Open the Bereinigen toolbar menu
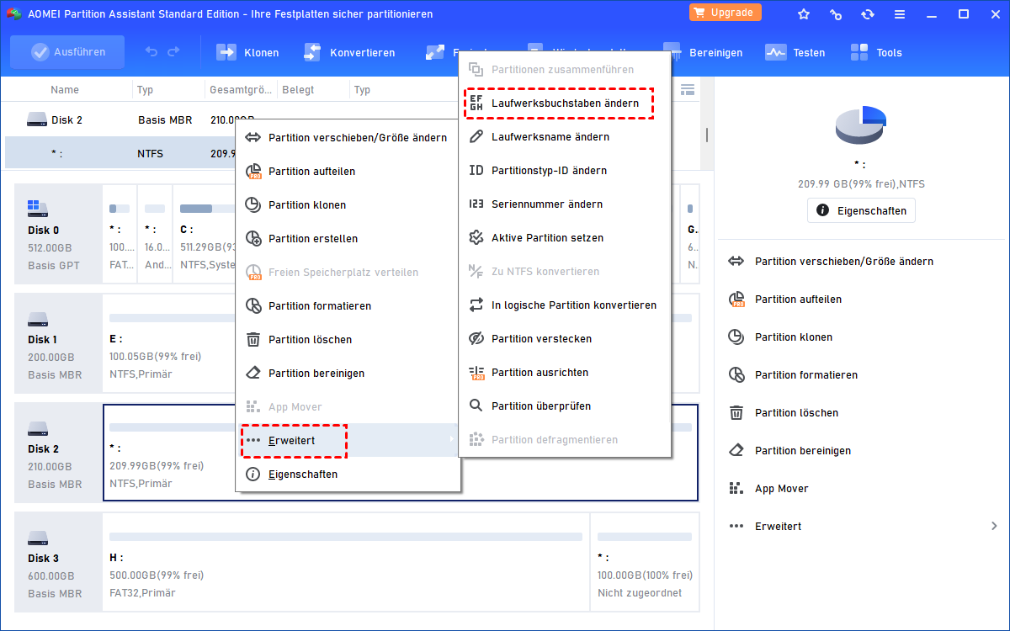The width and height of the screenshot is (1010, 631). 703,52
